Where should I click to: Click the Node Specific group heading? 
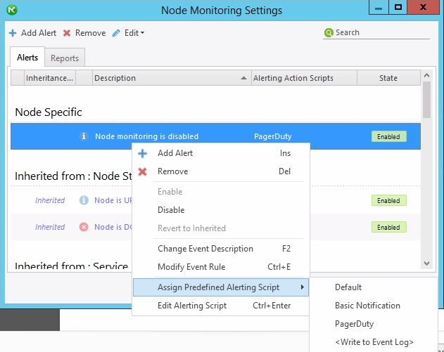pos(49,112)
